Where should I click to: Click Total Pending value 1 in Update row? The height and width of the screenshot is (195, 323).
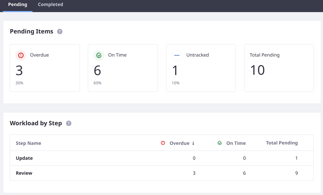[x=297, y=158]
